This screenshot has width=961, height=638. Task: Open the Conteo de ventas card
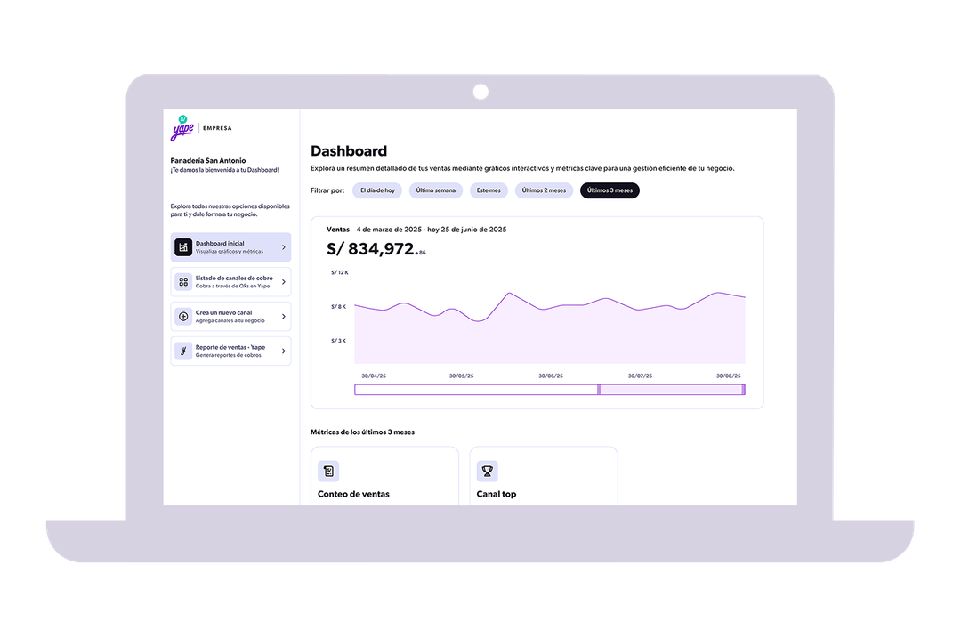point(385,476)
